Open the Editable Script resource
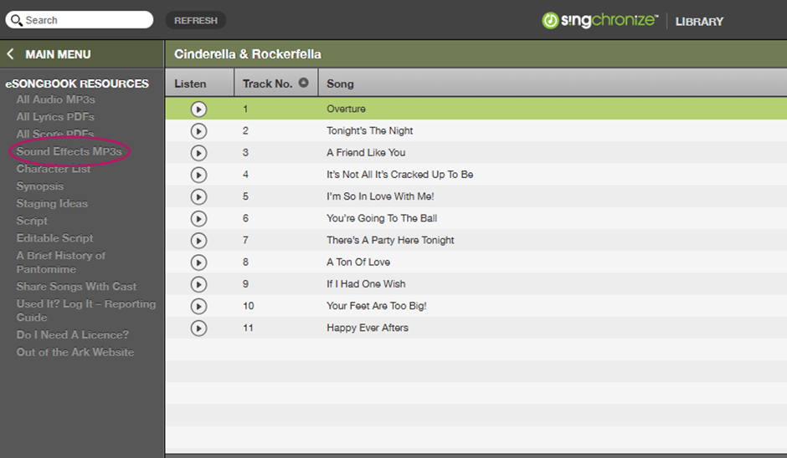The image size is (787, 458). click(54, 238)
